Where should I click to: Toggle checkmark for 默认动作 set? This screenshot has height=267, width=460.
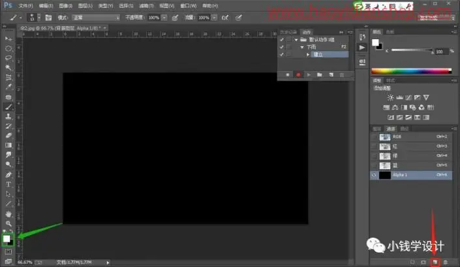point(282,39)
